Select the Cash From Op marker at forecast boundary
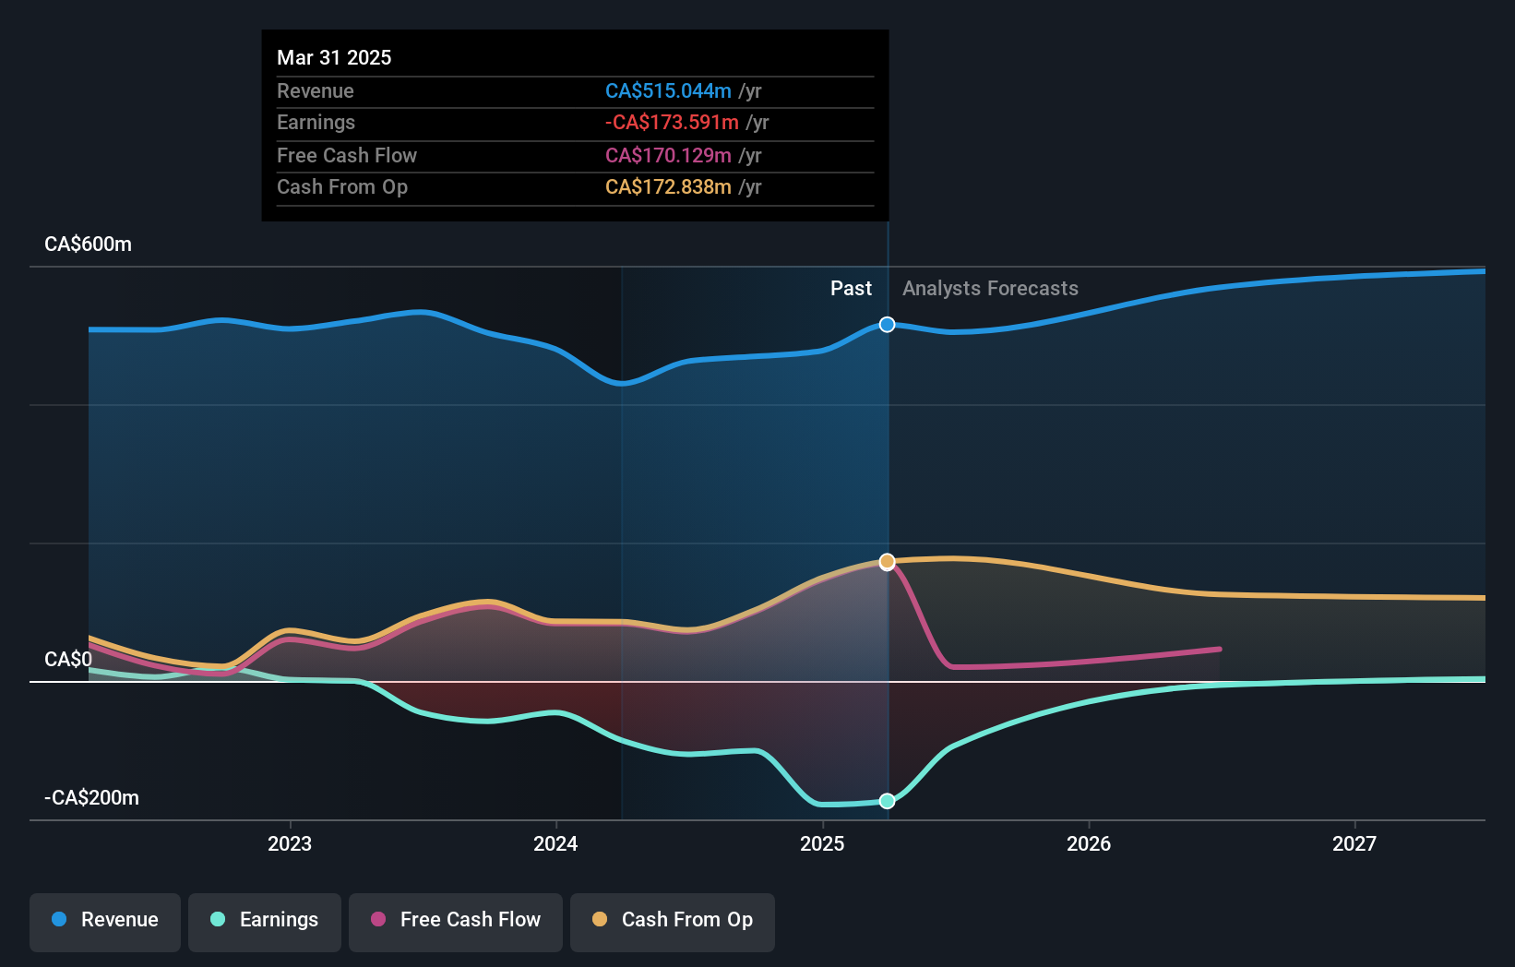1515x967 pixels. 887,560
